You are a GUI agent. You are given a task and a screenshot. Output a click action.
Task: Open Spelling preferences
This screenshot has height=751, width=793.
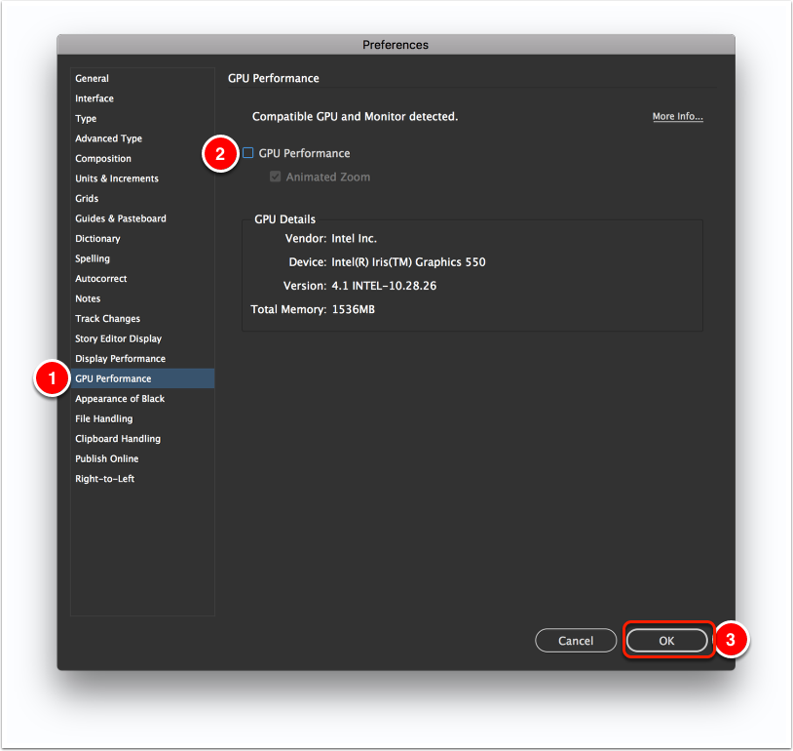pyautogui.click(x=93, y=258)
